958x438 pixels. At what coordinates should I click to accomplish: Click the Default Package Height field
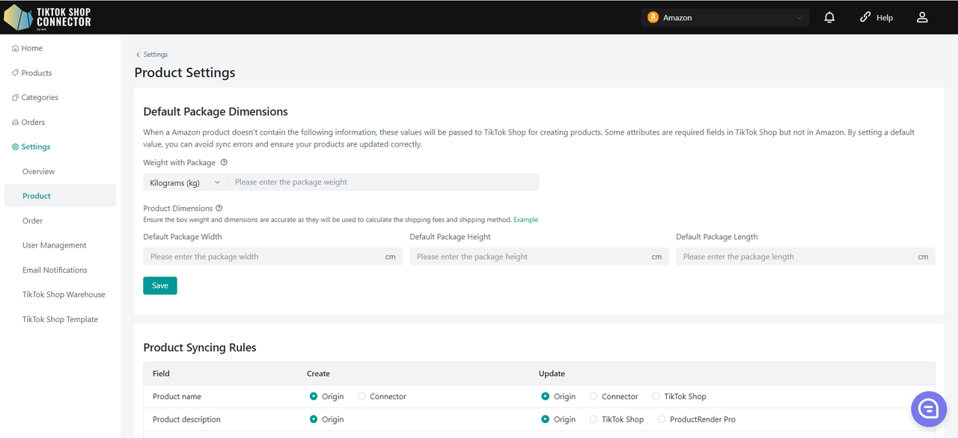tap(540, 256)
